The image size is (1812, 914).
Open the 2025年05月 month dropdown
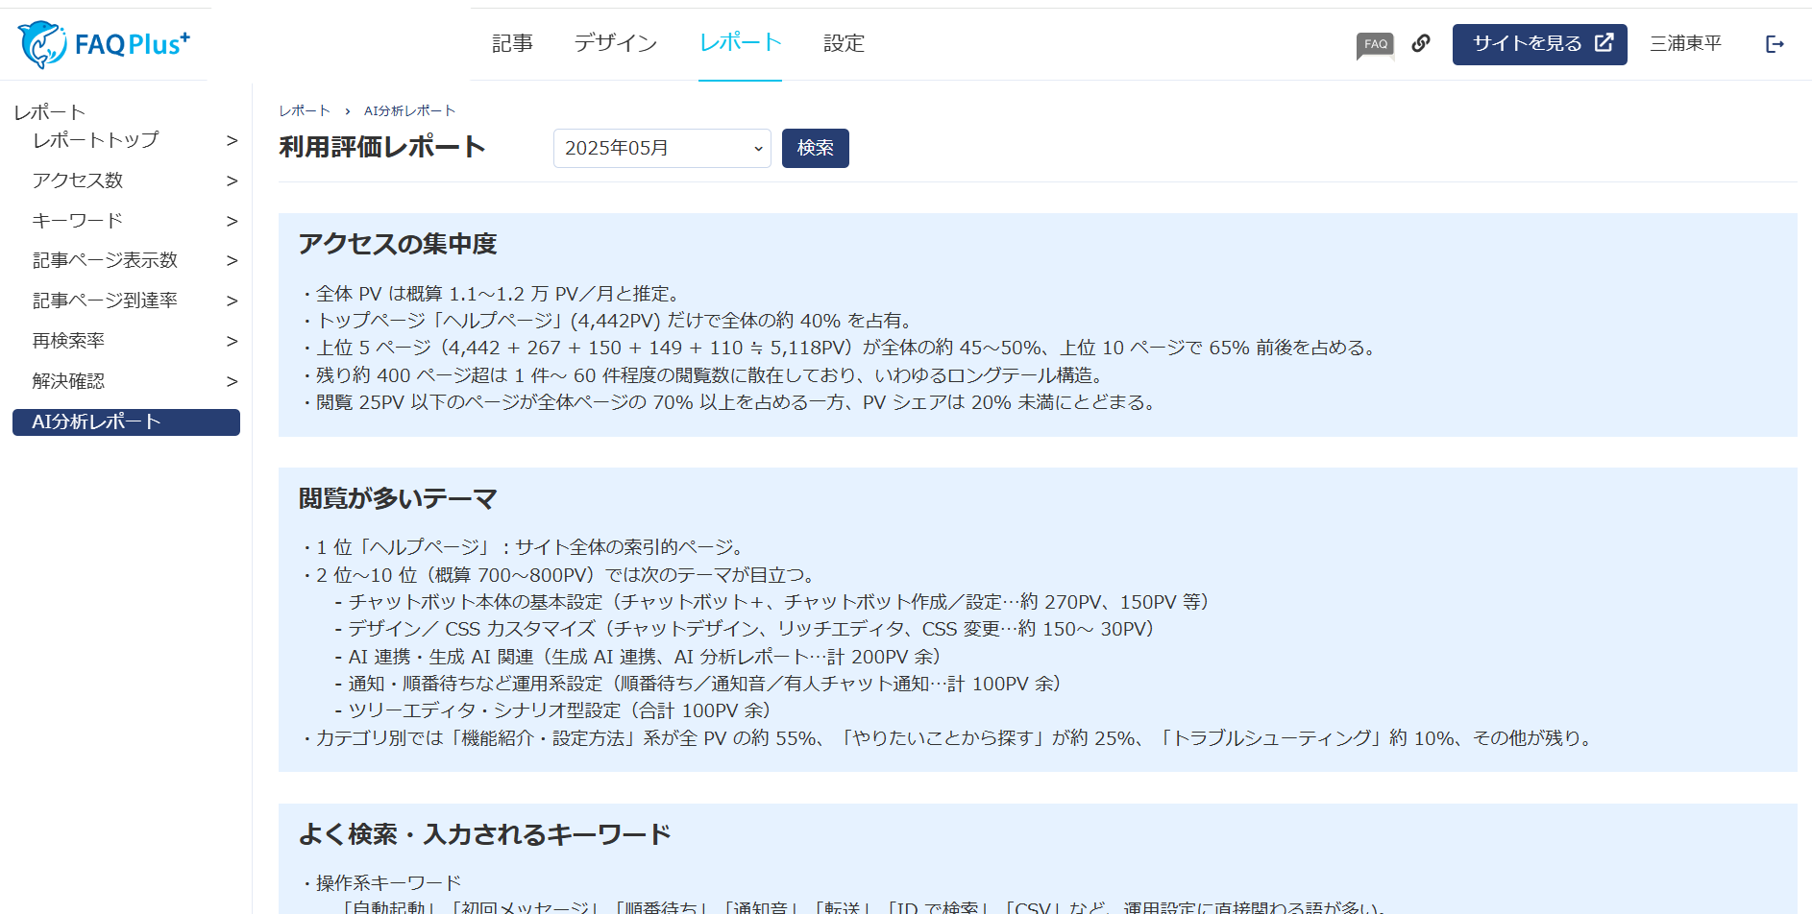pyautogui.click(x=662, y=148)
